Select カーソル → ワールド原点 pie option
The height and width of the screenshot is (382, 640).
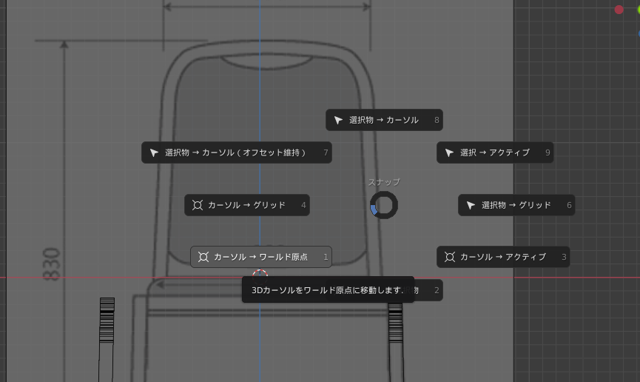coord(261,257)
